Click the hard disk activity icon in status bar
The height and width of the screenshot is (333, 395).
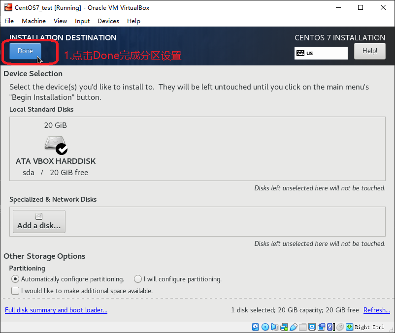[x=255, y=327]
